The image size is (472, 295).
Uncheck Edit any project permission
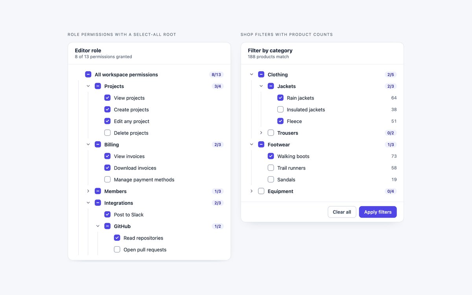107,121
